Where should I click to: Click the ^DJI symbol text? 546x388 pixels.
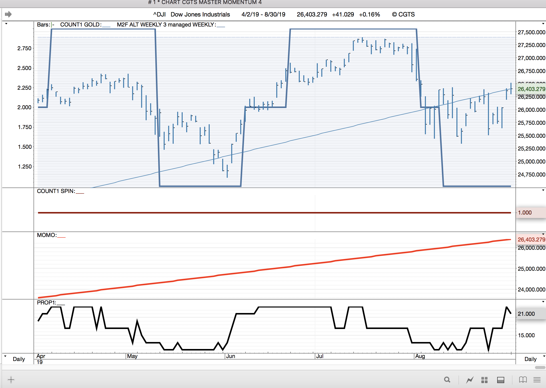click(x=159, y=14)
